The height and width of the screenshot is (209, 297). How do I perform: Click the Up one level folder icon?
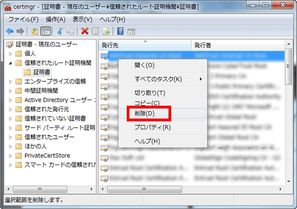34,31
